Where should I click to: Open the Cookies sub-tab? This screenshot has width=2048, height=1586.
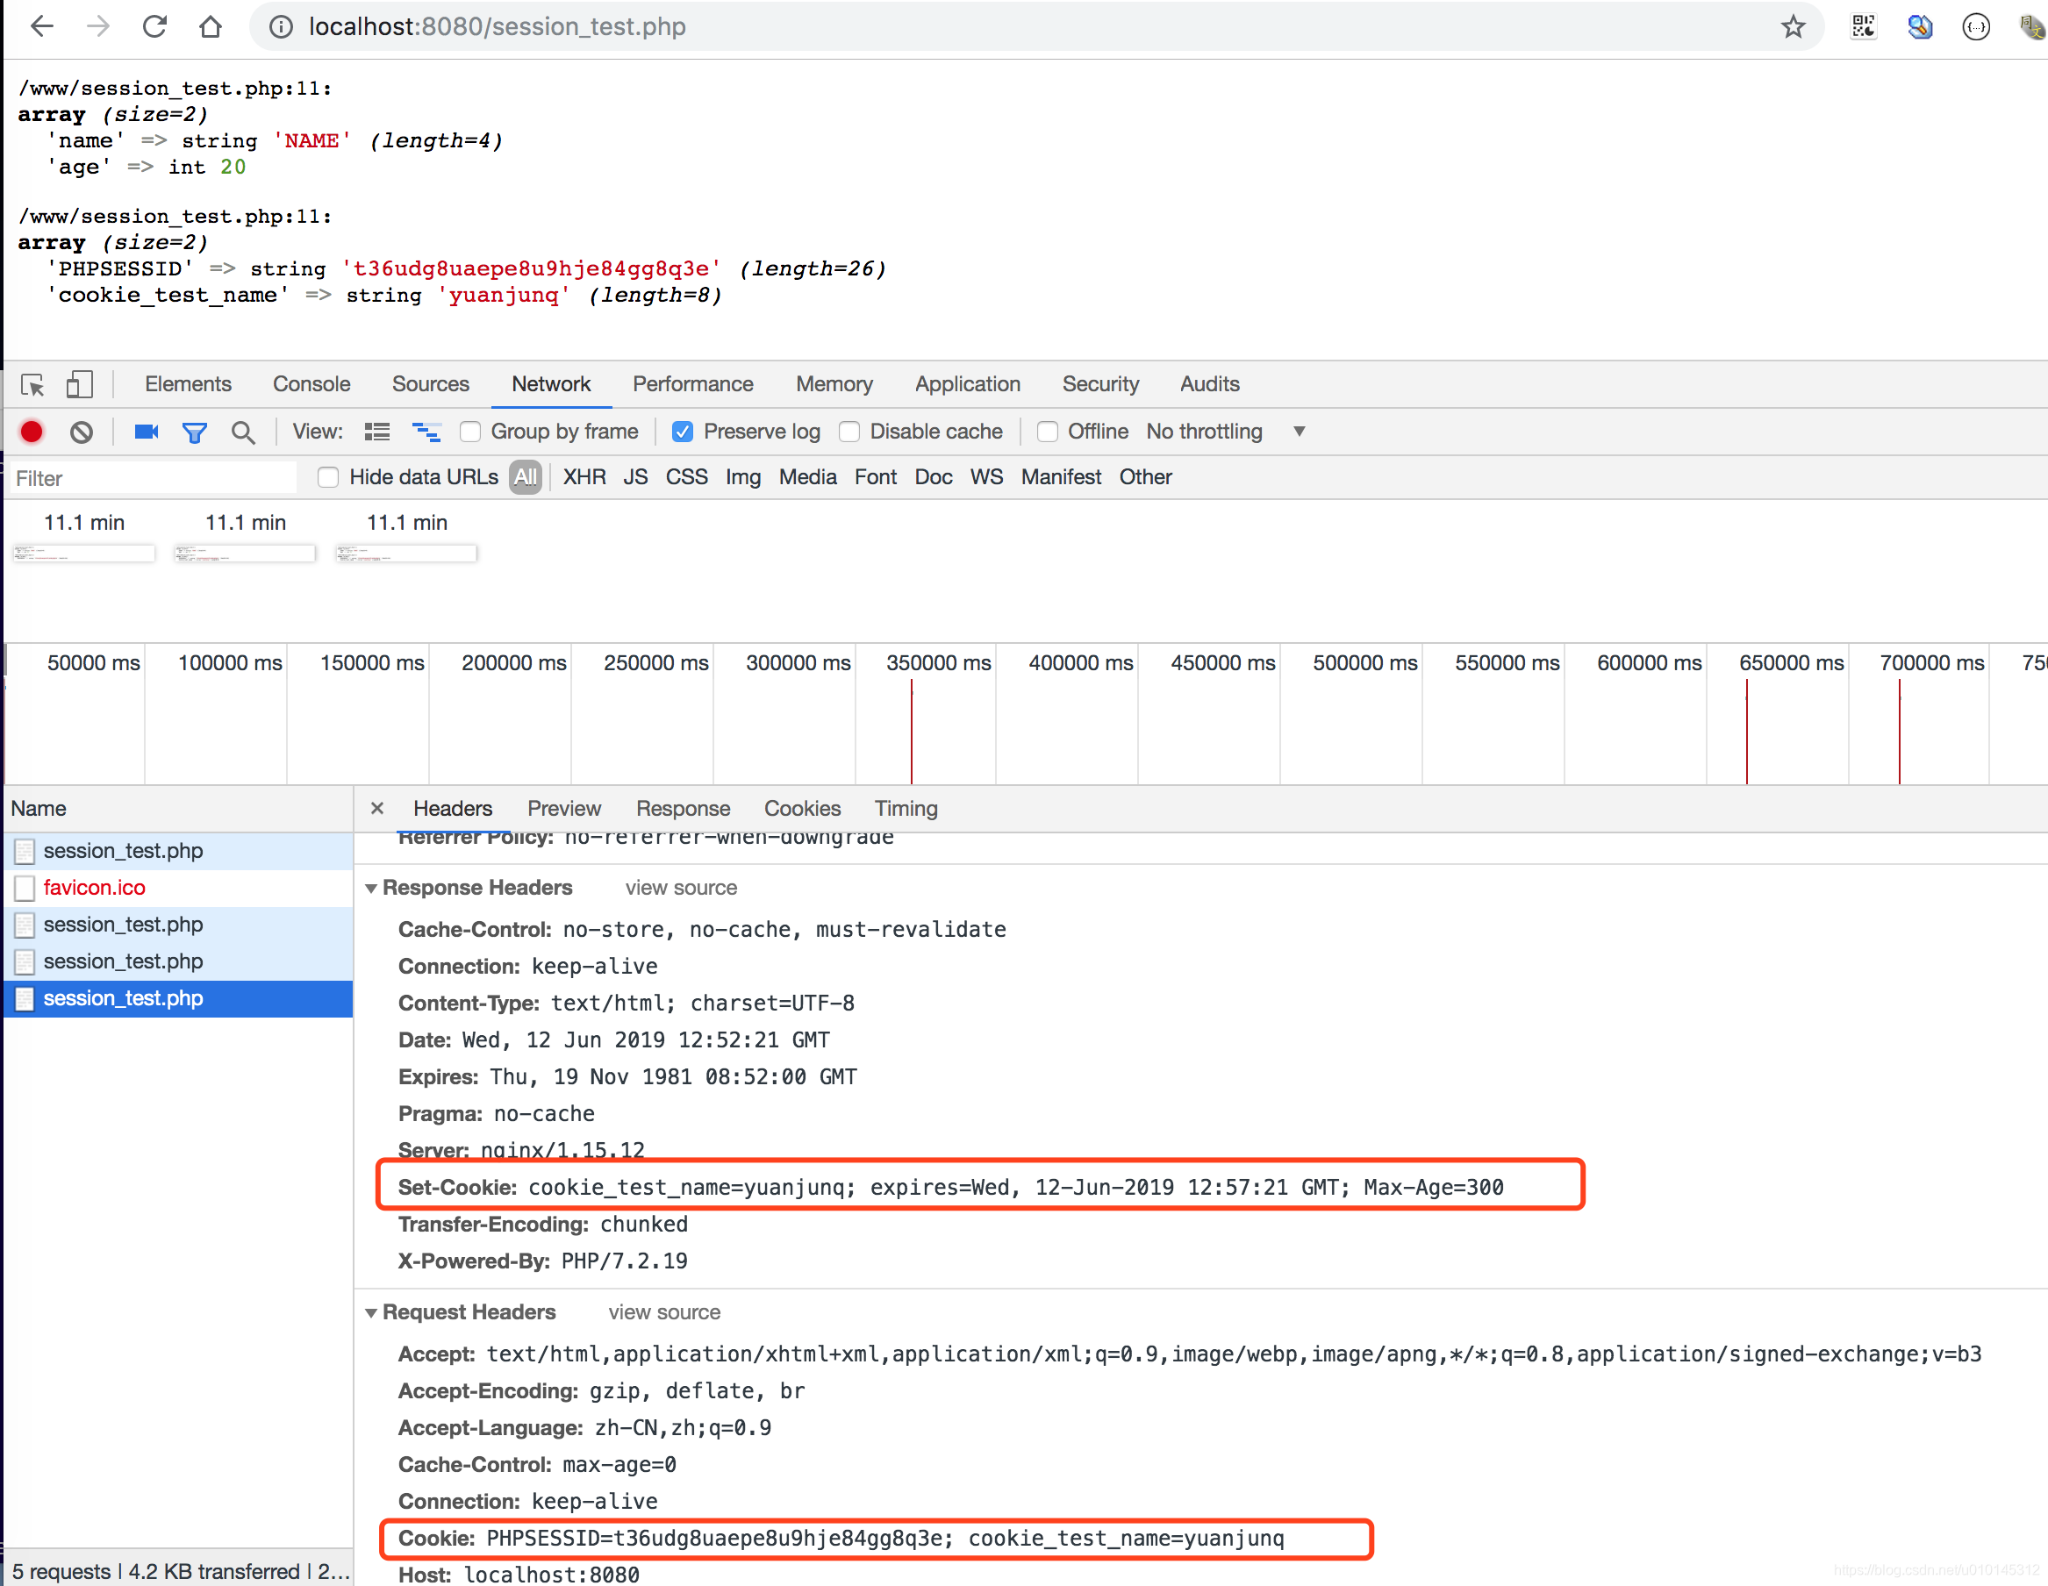tap(802, 809)
